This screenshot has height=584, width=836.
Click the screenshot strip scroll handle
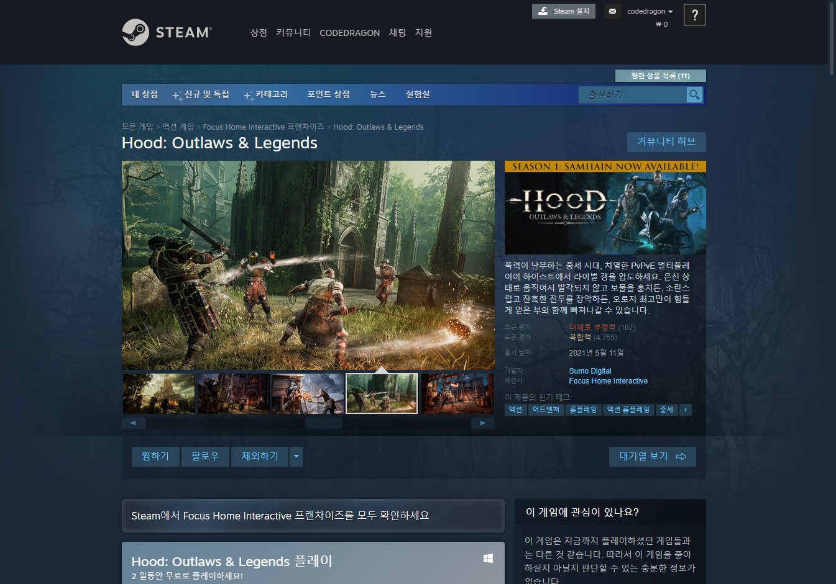tap(323, 423)
